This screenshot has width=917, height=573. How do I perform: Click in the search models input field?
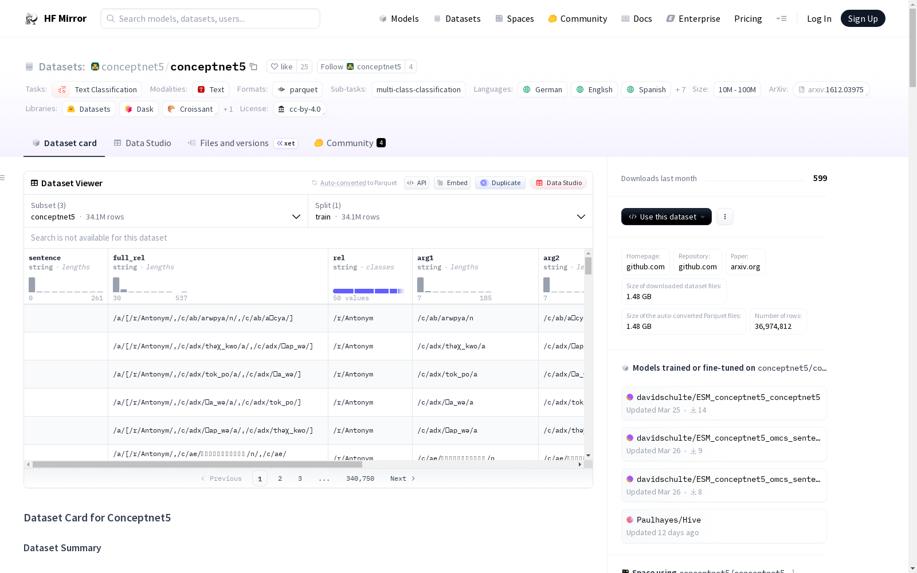pos(210,18)
